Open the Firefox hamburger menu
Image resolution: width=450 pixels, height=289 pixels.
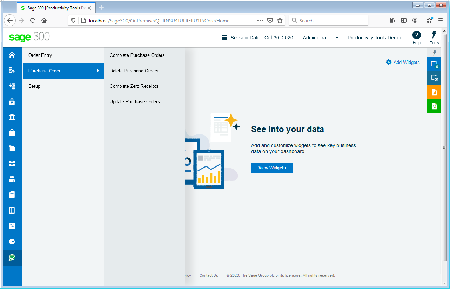tap(441, 21)
